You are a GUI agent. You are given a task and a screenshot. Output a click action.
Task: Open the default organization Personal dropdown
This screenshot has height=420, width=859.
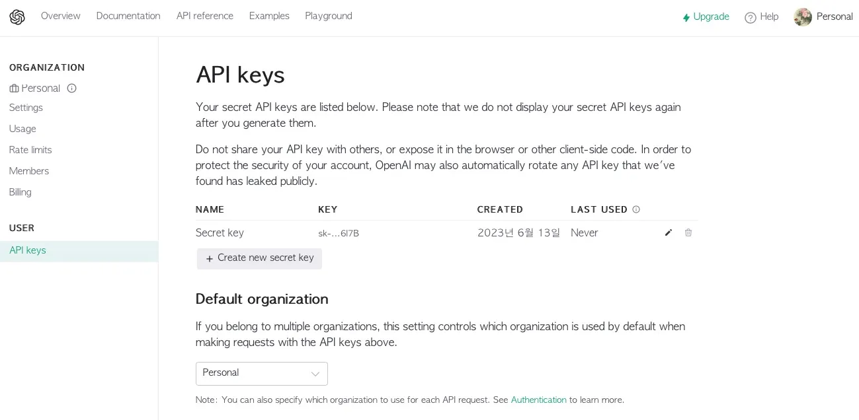(262, 374)
